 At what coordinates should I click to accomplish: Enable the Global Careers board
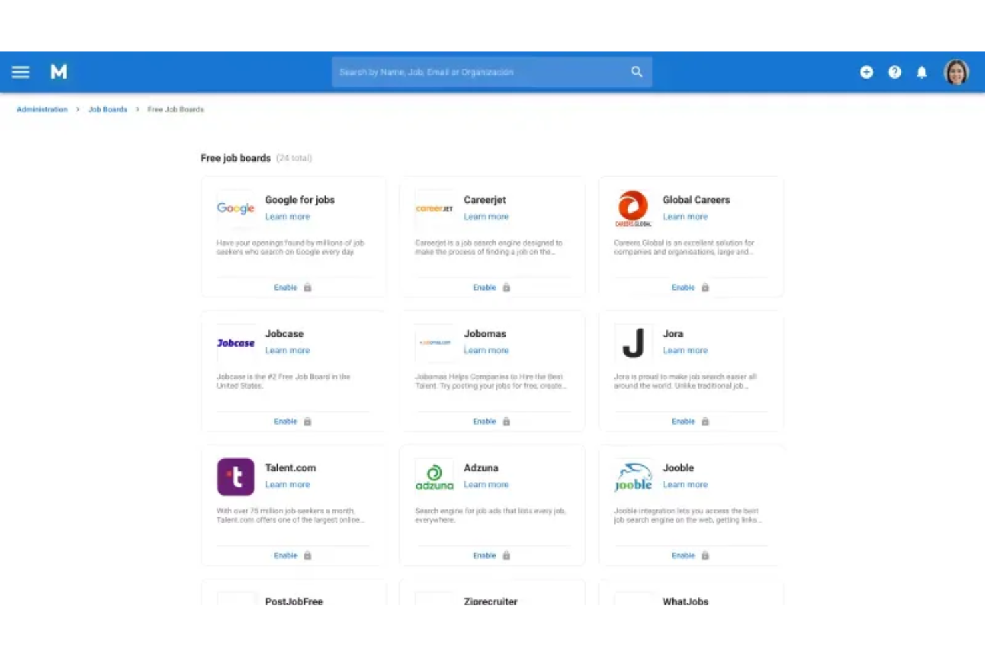pos(683,288)
